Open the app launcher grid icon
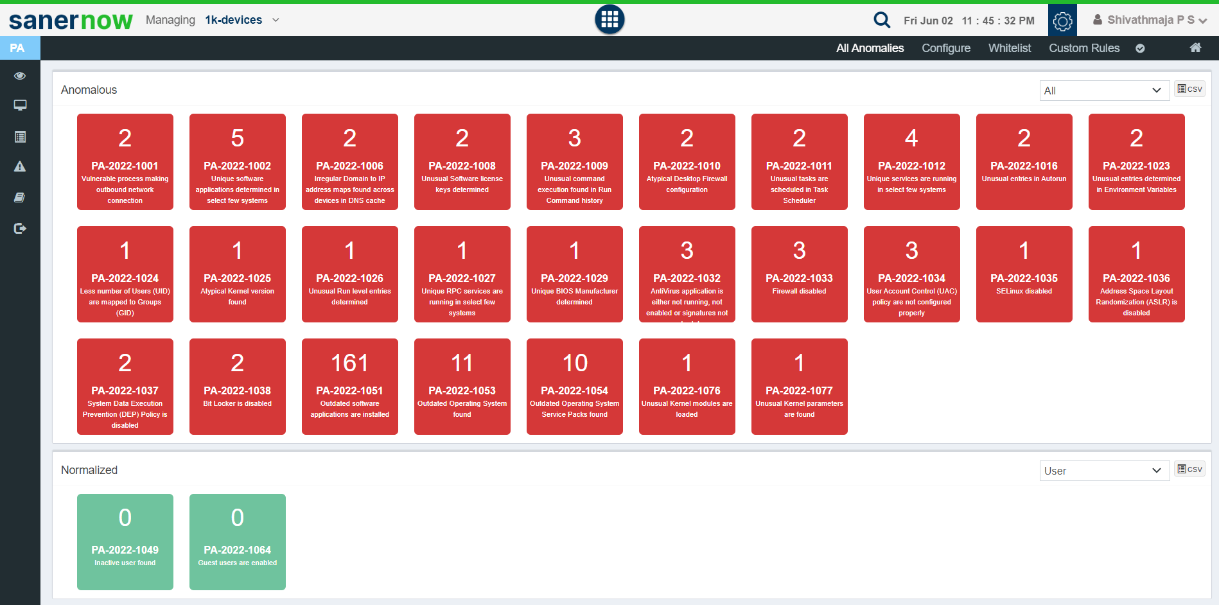The image size is (1219, 605). 609,19
